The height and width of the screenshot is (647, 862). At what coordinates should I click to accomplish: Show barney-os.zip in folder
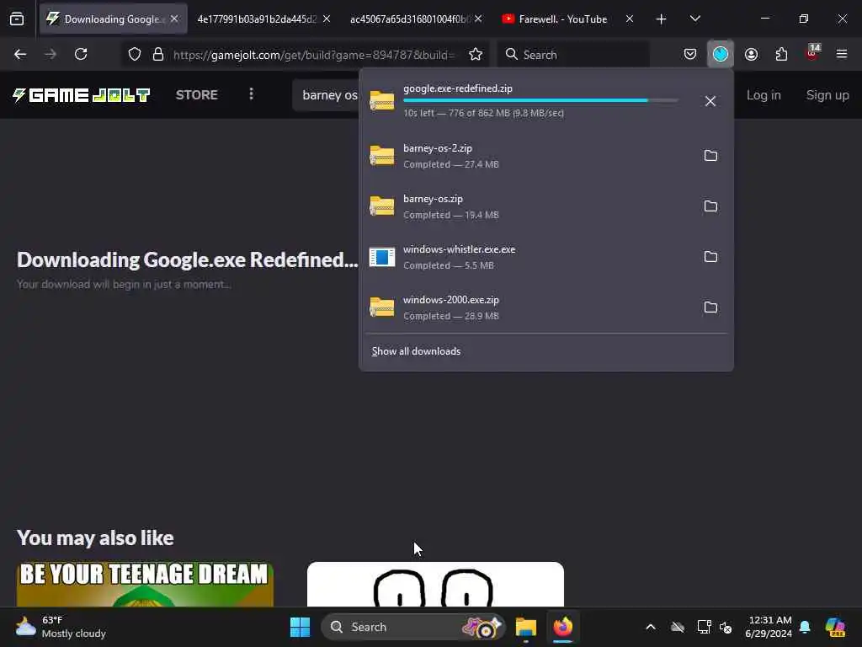click(710, 206)
